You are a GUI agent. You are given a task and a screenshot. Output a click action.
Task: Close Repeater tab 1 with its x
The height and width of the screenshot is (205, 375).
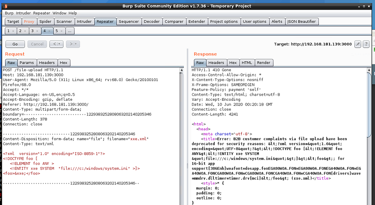[x=13, y=31]
